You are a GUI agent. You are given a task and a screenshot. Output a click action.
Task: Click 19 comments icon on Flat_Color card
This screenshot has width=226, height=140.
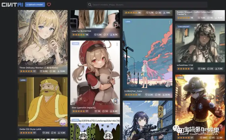(158, 95)
